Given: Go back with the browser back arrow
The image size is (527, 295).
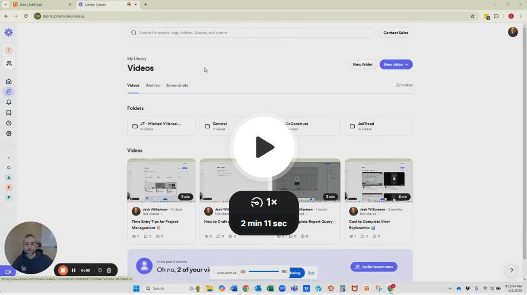Looking at the screenshot, I should click(6, 16).
